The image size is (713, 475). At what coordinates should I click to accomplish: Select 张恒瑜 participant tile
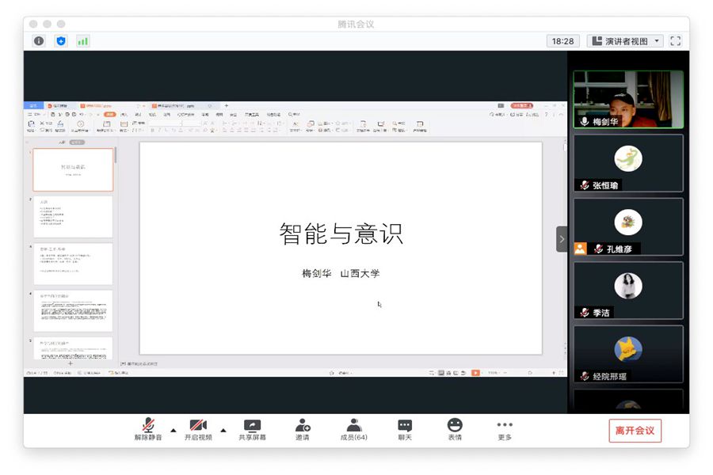(x=628, y=163)
